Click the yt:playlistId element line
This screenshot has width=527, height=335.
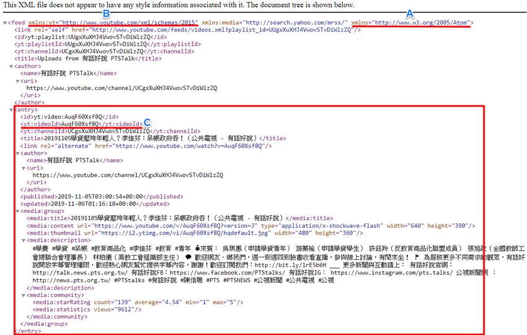pos(107,44)
